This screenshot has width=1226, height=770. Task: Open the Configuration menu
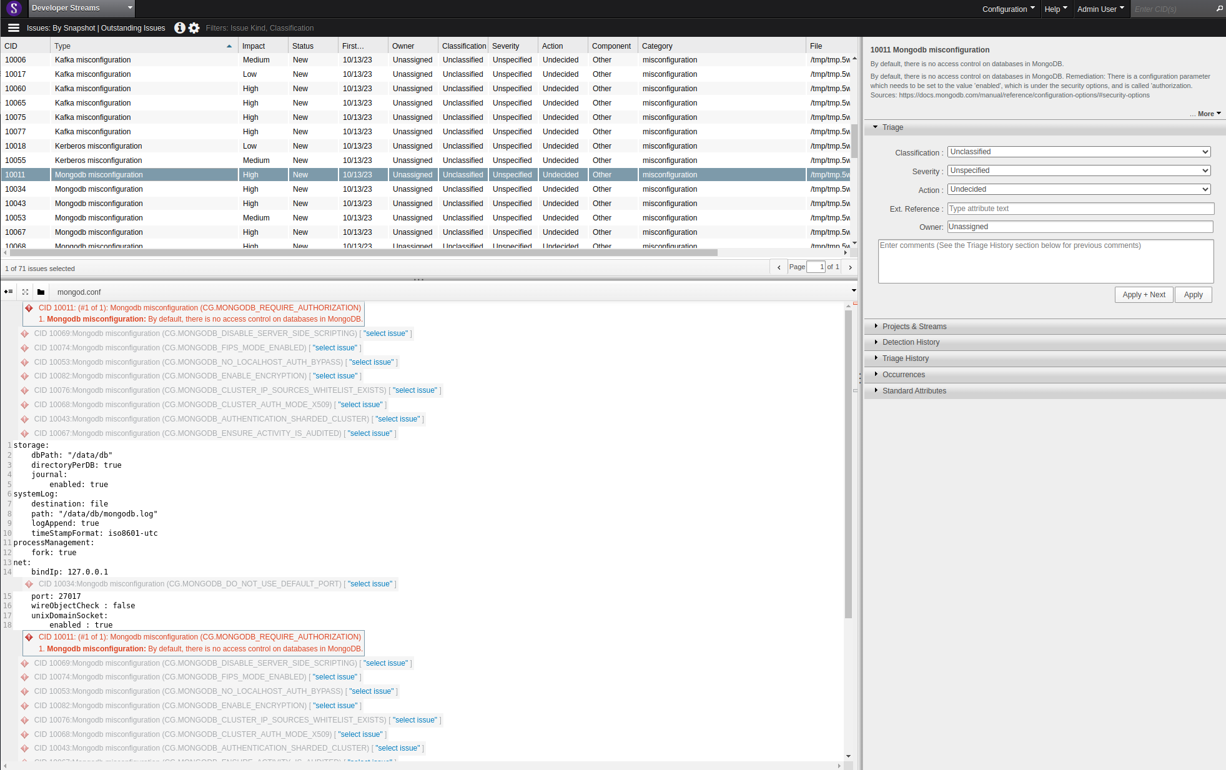coord(1008,9)
